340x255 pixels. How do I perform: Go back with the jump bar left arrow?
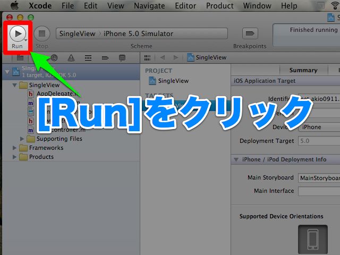coord(163,57)
